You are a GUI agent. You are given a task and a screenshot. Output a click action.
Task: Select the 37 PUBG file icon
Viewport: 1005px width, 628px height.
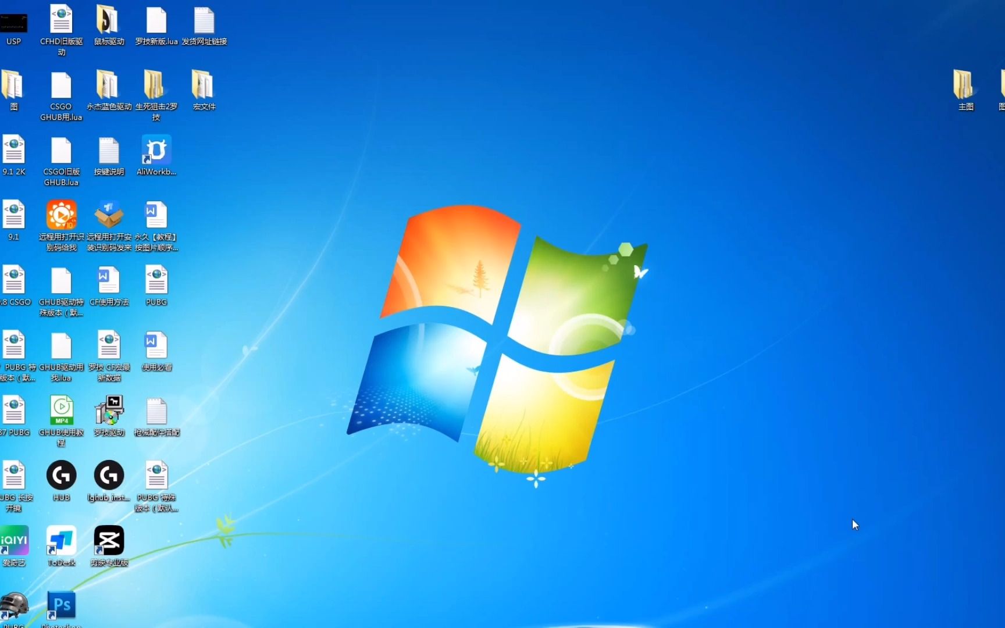pyautogui.click(x=13, y=410)
